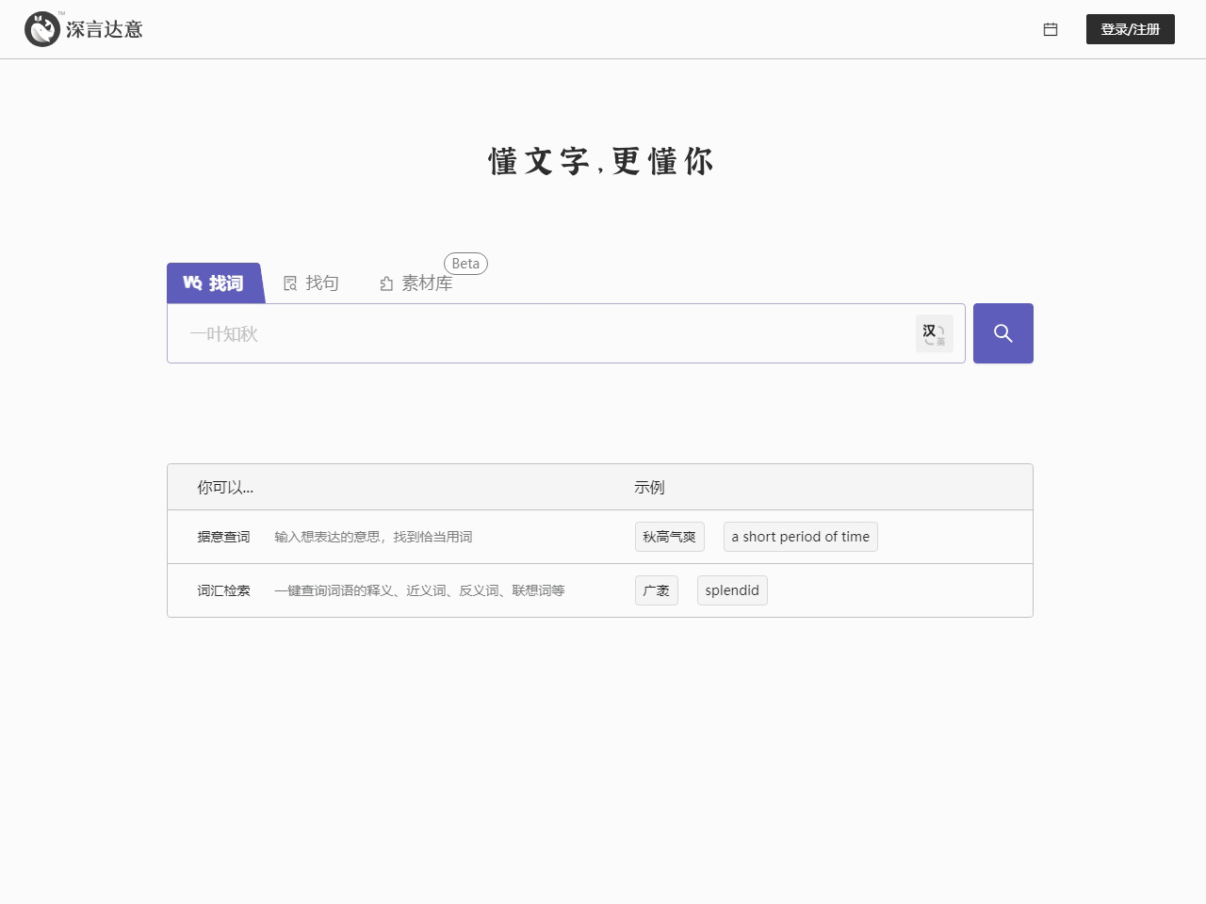Click the document icon beside 找句
This screenshot has width=1206, height=904.
[x=290, y=282]
